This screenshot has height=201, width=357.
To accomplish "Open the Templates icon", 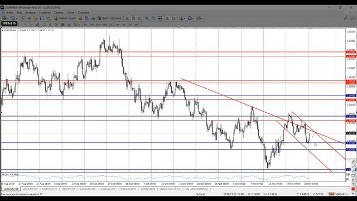I will 199,18.
